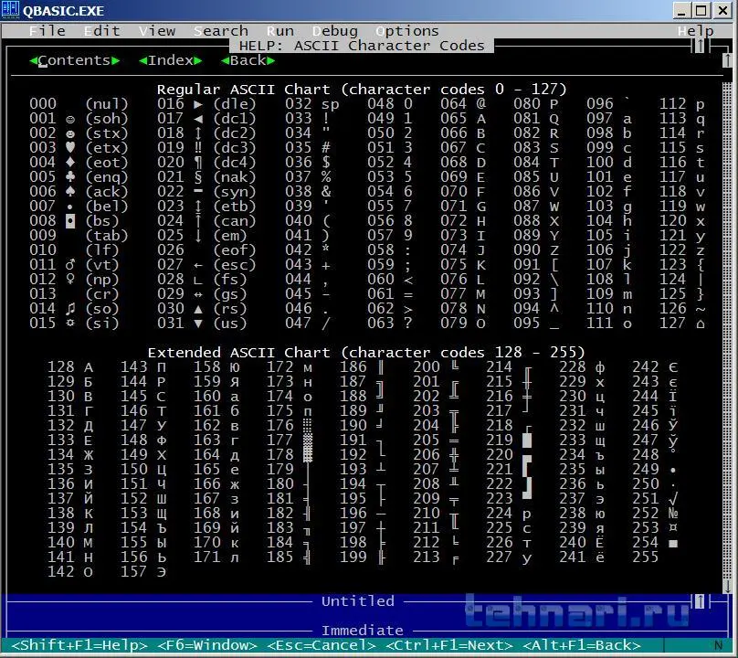Click the house symbol for code 127
738x658 pixels.
(x=701, y=324)
